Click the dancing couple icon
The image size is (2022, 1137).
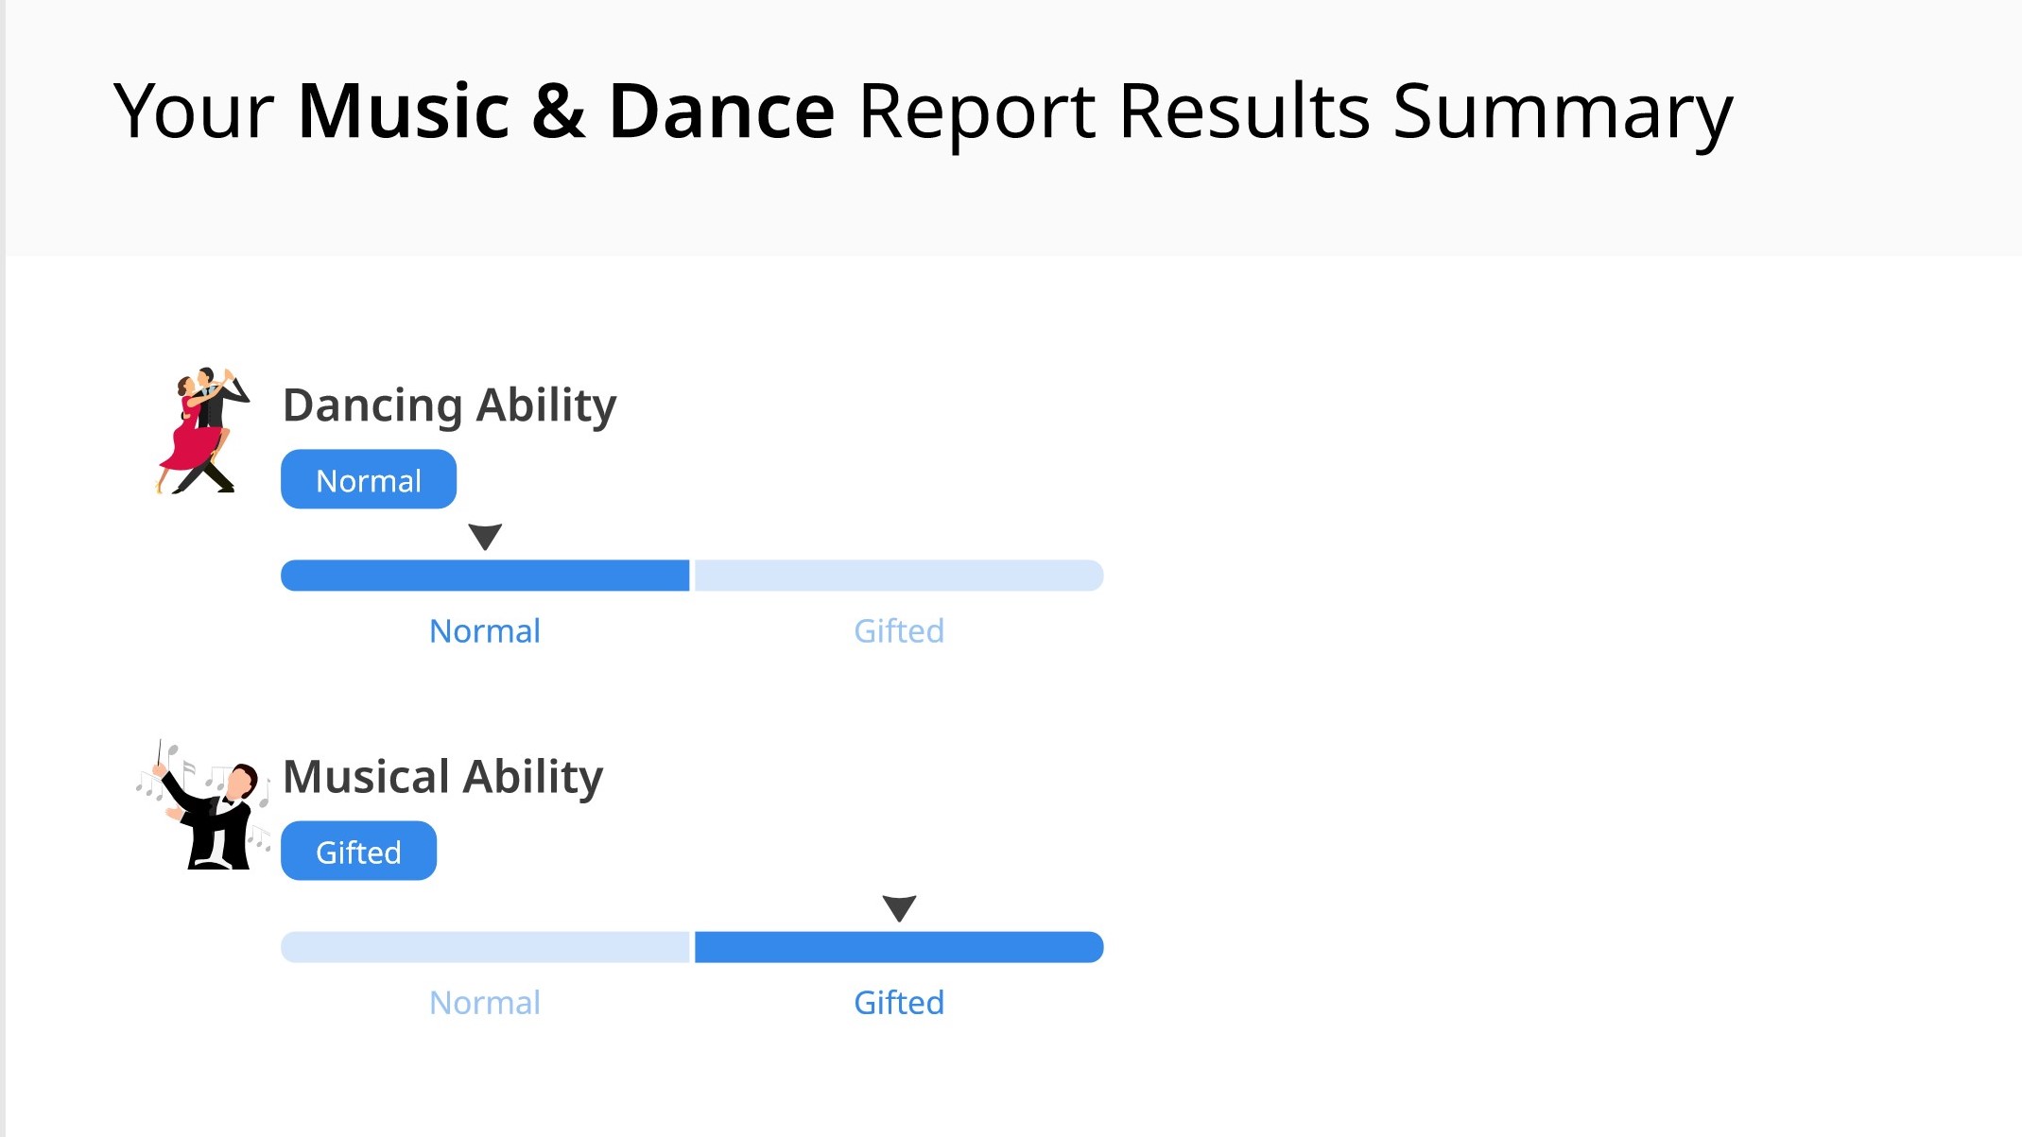(x=202, y=430)
